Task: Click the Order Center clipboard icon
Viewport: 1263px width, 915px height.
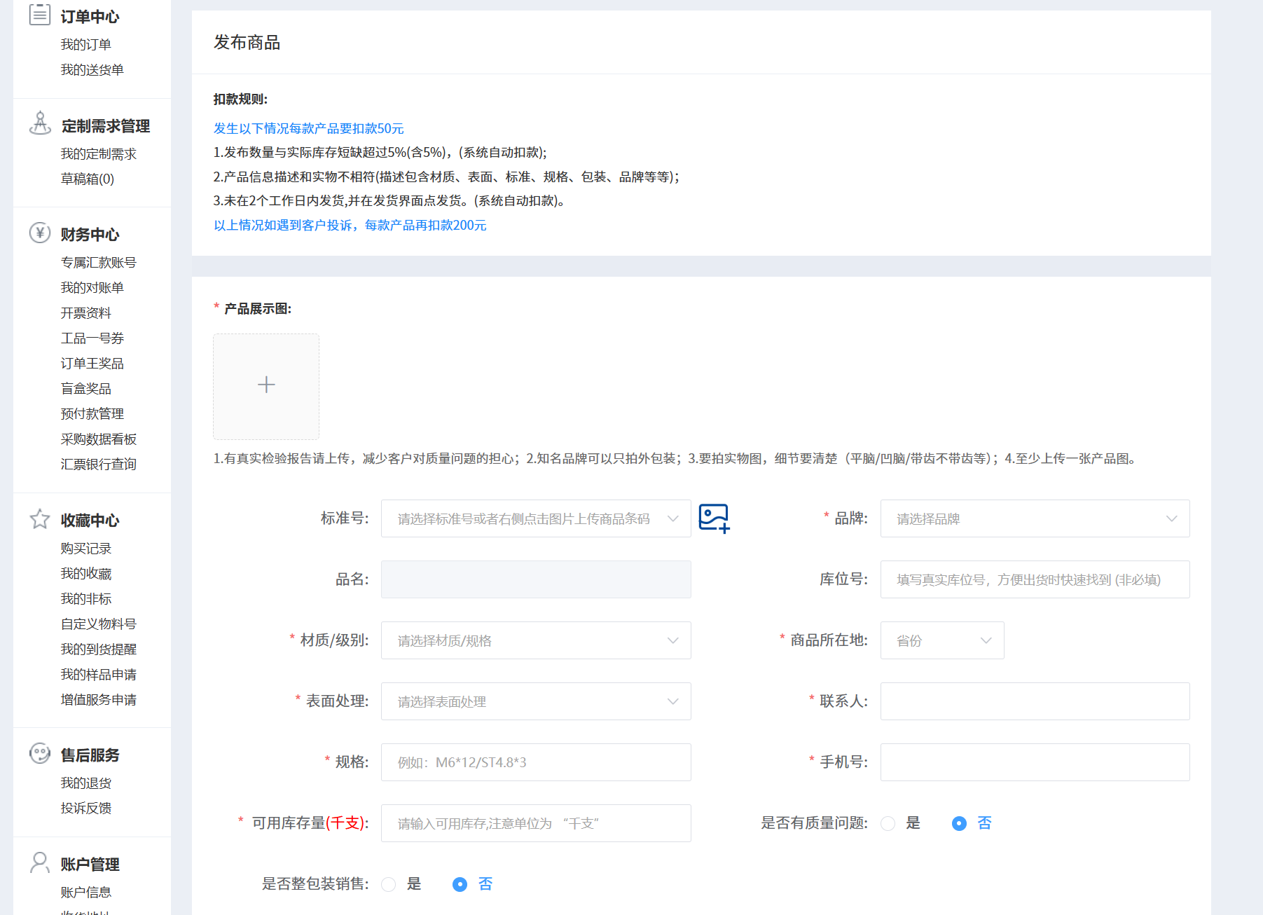Action: (40, 15)
